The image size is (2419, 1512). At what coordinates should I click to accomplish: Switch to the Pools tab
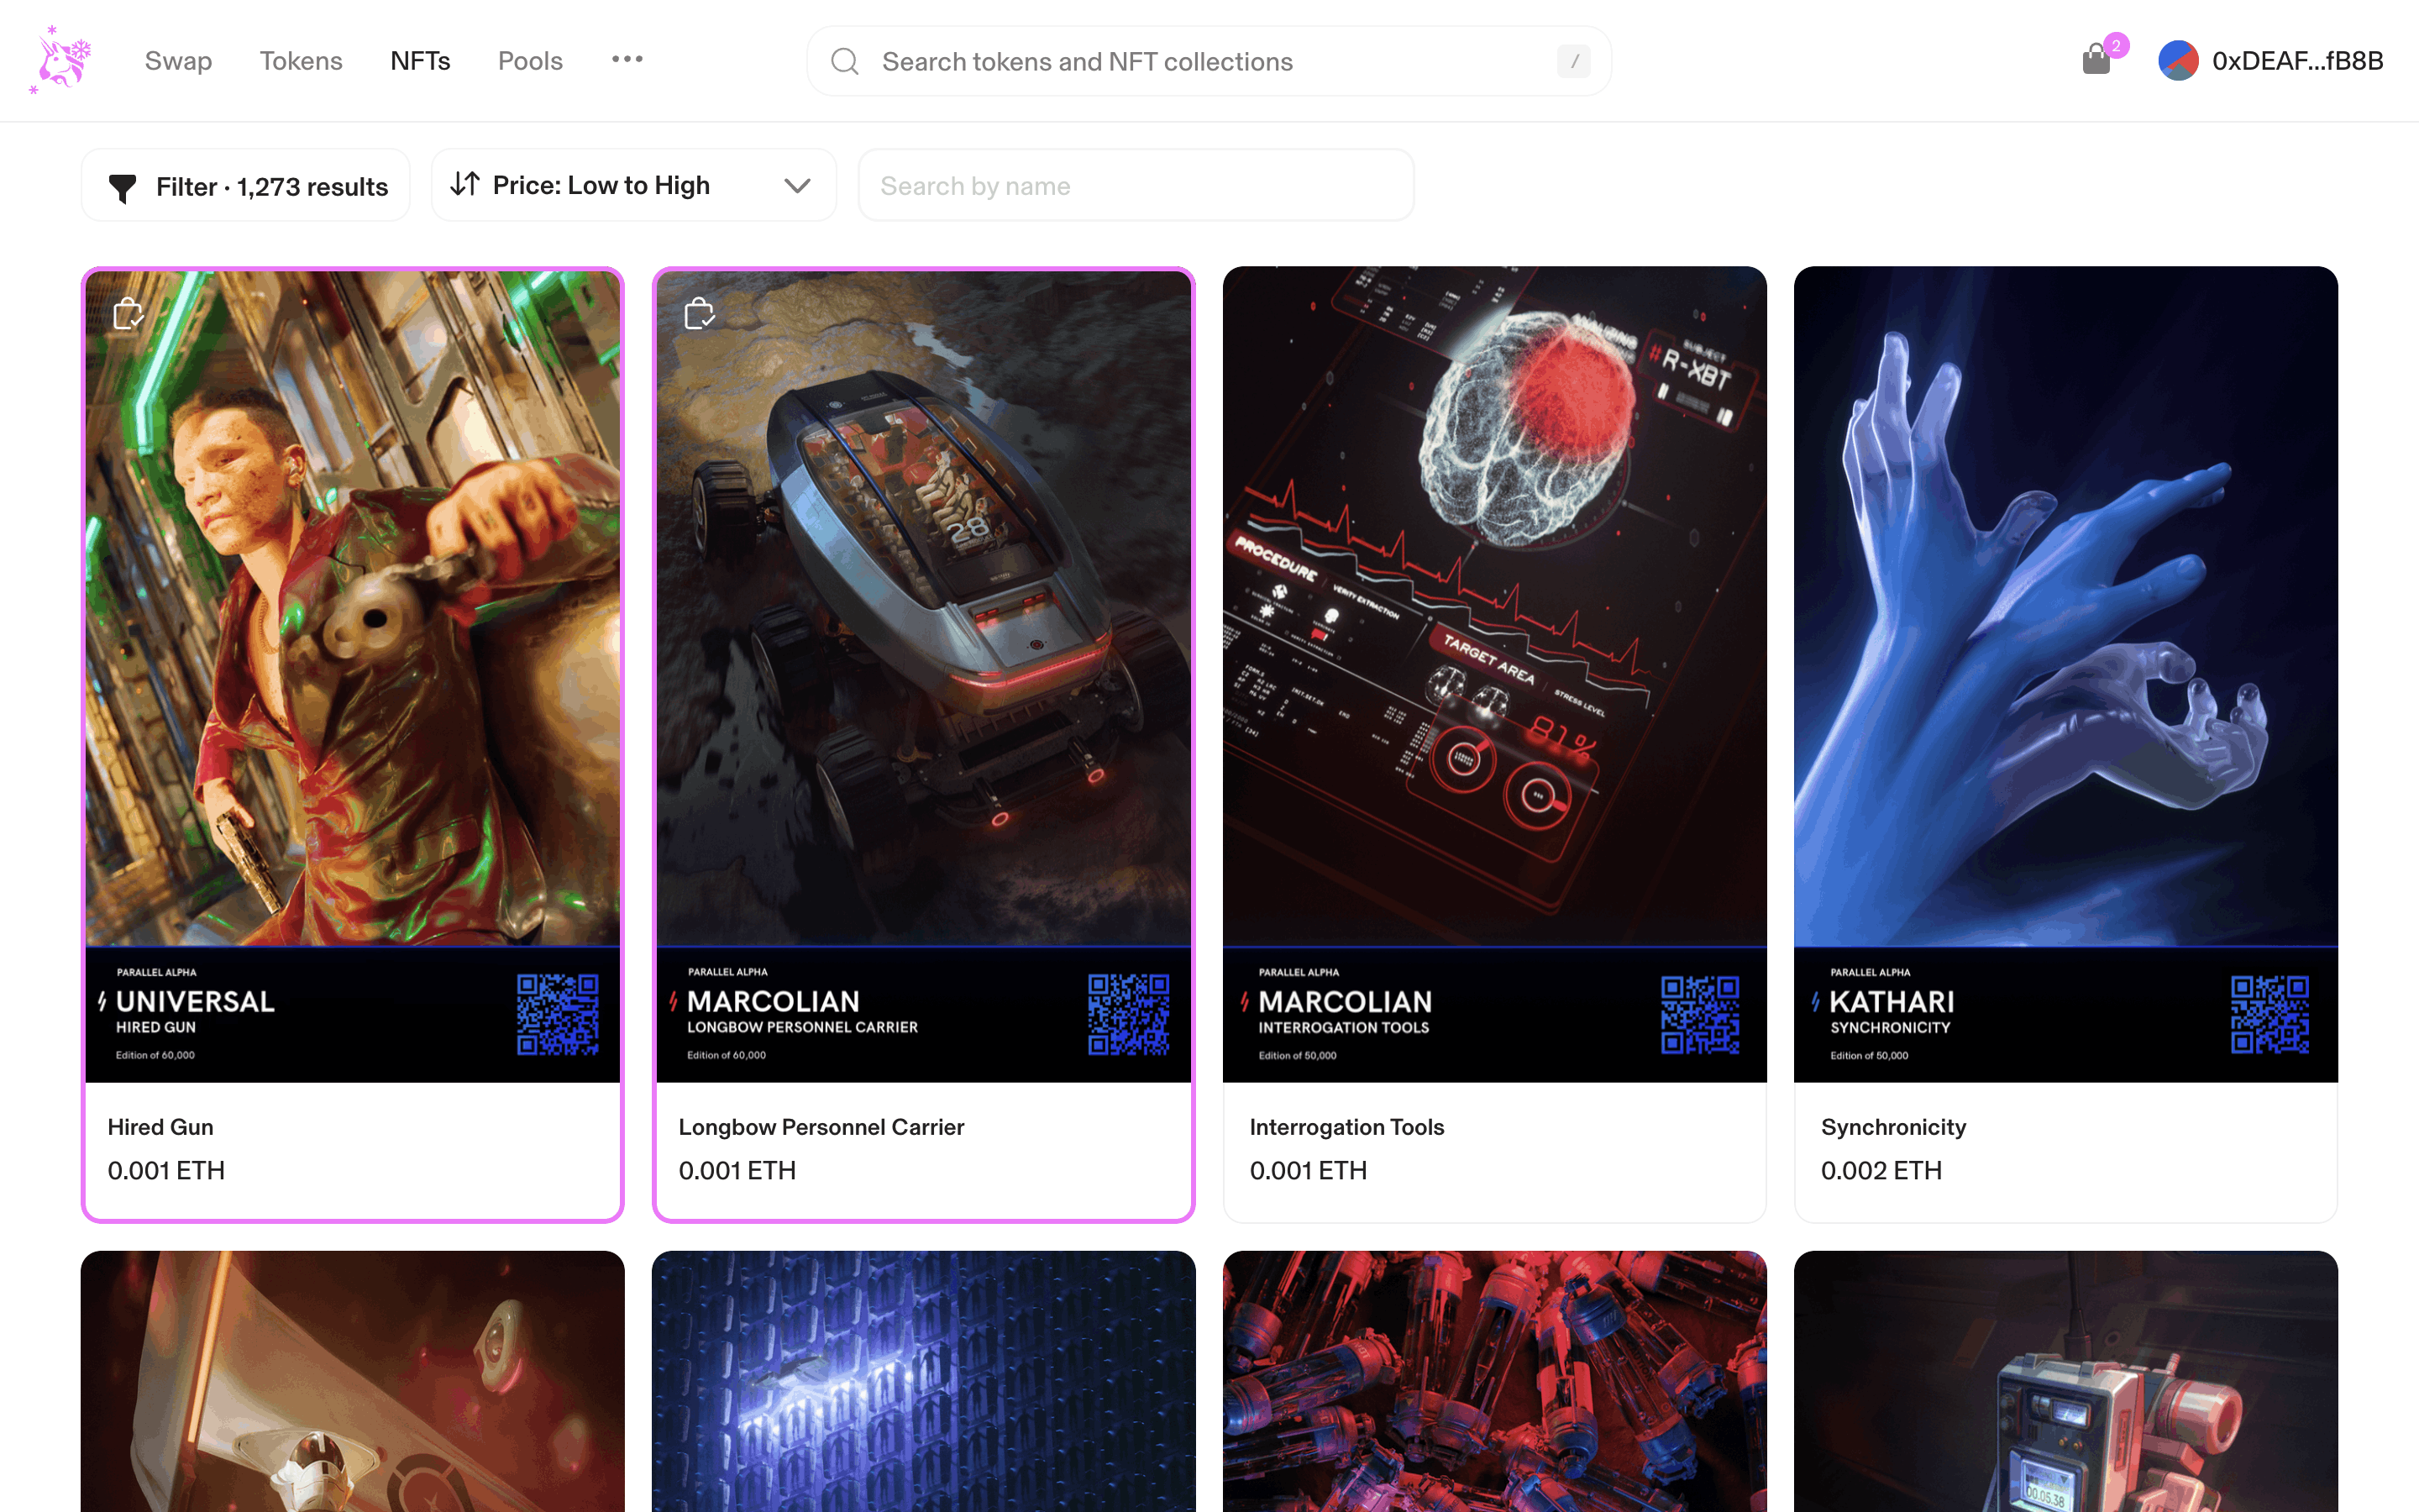point(530,61)
